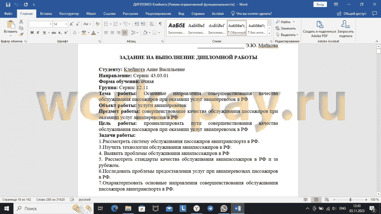Open the comments pane icon
The height and width of the screenshot is (214, 381).
(375, 14)
